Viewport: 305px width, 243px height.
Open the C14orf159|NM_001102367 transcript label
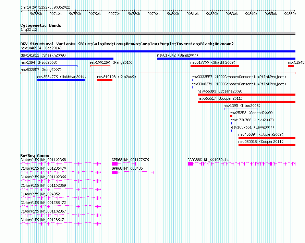[x=44, y=211]
